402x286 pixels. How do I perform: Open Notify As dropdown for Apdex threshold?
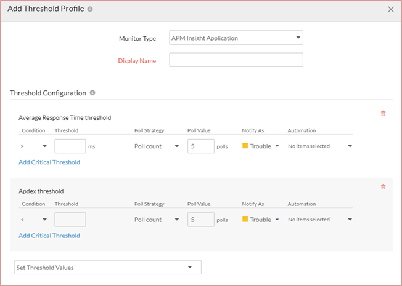pos(260,220)
